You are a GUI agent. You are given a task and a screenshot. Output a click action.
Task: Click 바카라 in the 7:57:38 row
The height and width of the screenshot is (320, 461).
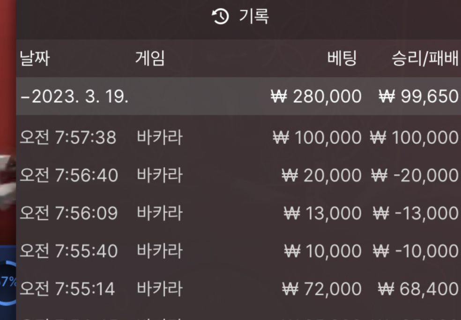pyautogui.click(x=160, y=138)
